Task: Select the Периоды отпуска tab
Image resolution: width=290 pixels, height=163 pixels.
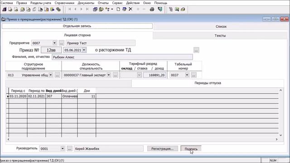Action: click(208, 83)
